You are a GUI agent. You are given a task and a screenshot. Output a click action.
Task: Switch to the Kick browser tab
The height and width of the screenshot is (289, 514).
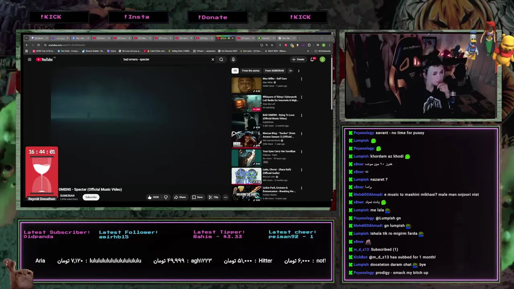(x=266, y=38)
